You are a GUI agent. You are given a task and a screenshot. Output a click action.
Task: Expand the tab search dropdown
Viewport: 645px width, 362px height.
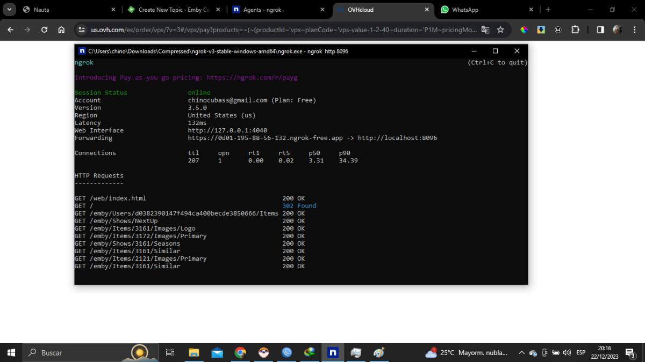pyautogui.click(x=9, y=10)
